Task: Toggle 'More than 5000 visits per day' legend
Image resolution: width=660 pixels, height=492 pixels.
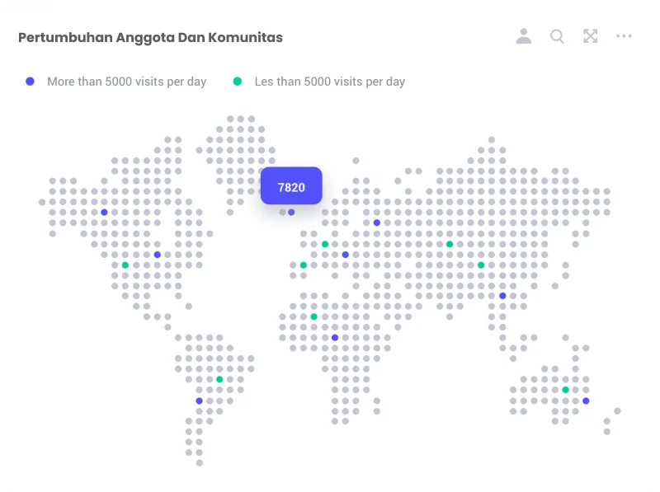Action: 118,82
